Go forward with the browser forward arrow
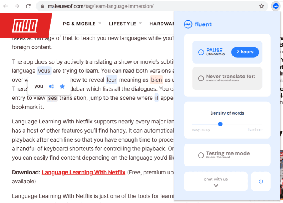Viewport: 283px width, 203px height. point(17,6)
